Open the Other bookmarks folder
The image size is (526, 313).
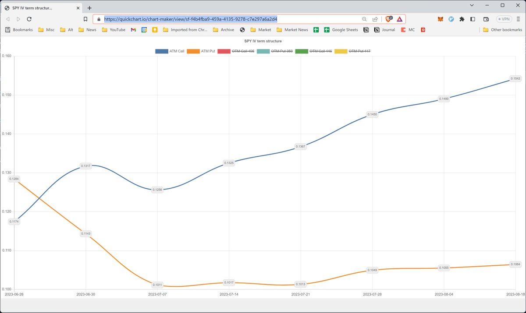(501, 30)
